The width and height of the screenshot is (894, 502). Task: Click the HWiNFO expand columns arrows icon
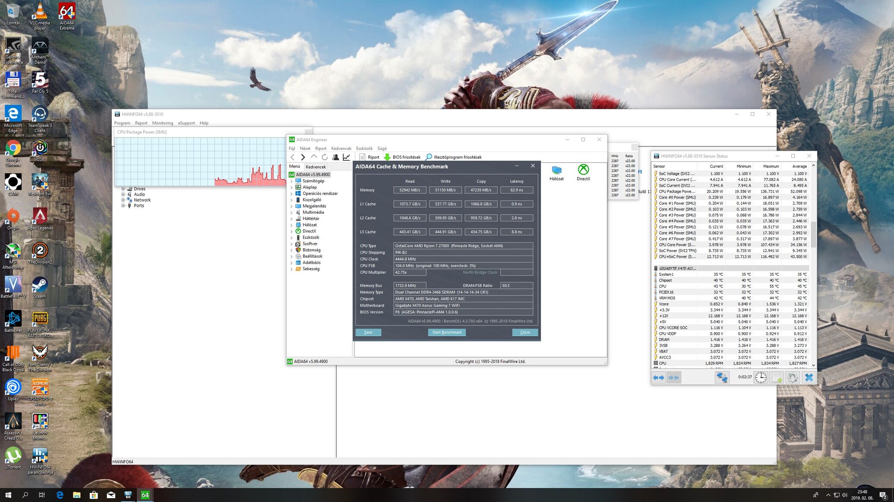coord(659,377)
